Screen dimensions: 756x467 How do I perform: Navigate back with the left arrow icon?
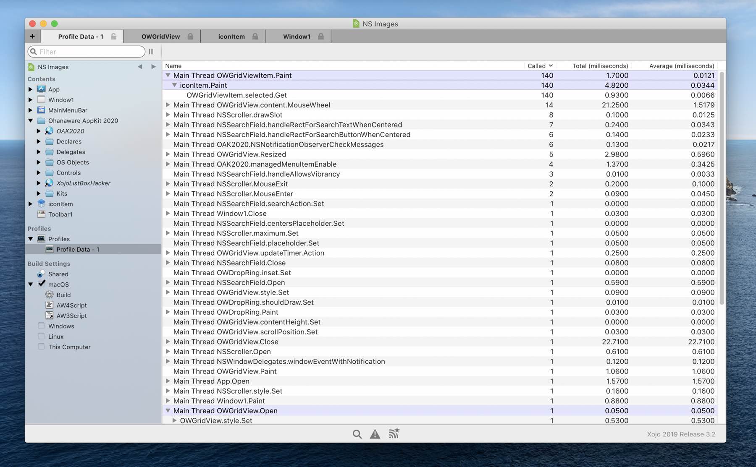pos(140,67)
